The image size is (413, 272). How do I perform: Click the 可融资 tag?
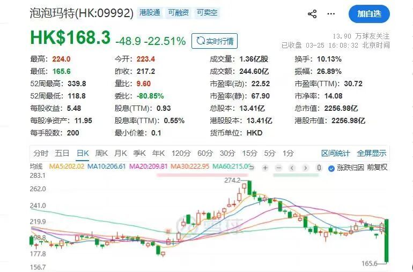pyautogui.click(x=178, y=13)
